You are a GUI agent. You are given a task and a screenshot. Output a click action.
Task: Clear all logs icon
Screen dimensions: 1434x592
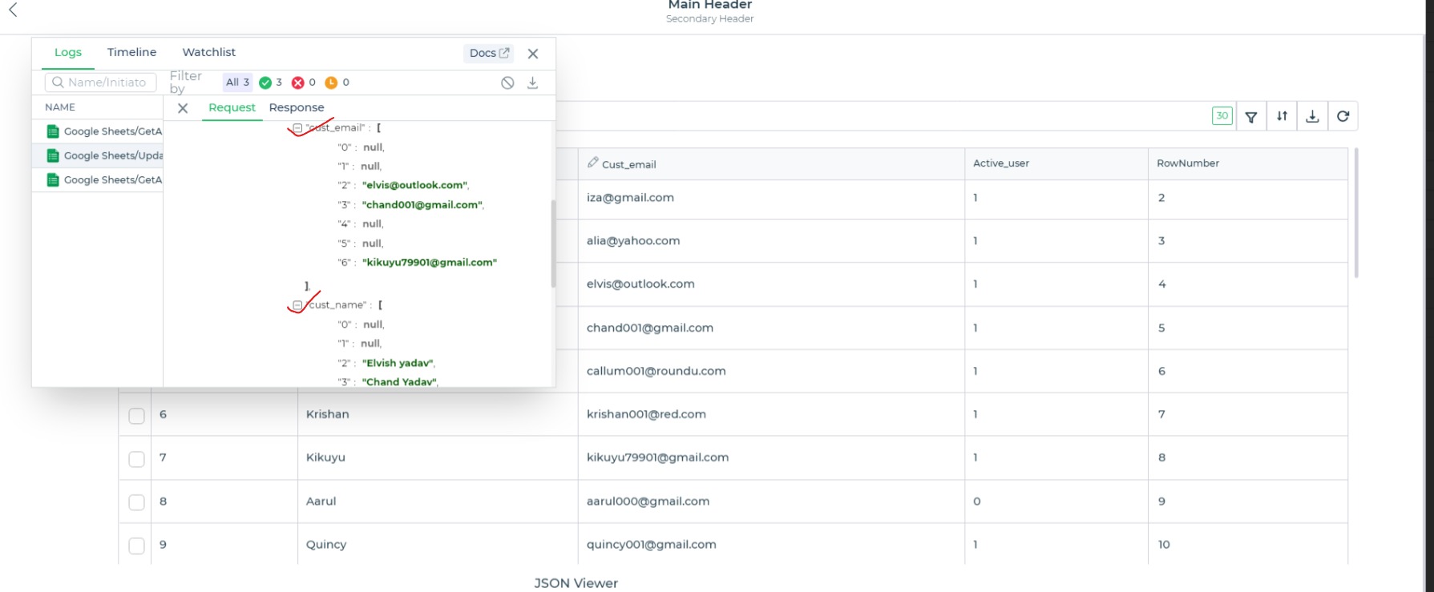point(507,83)
